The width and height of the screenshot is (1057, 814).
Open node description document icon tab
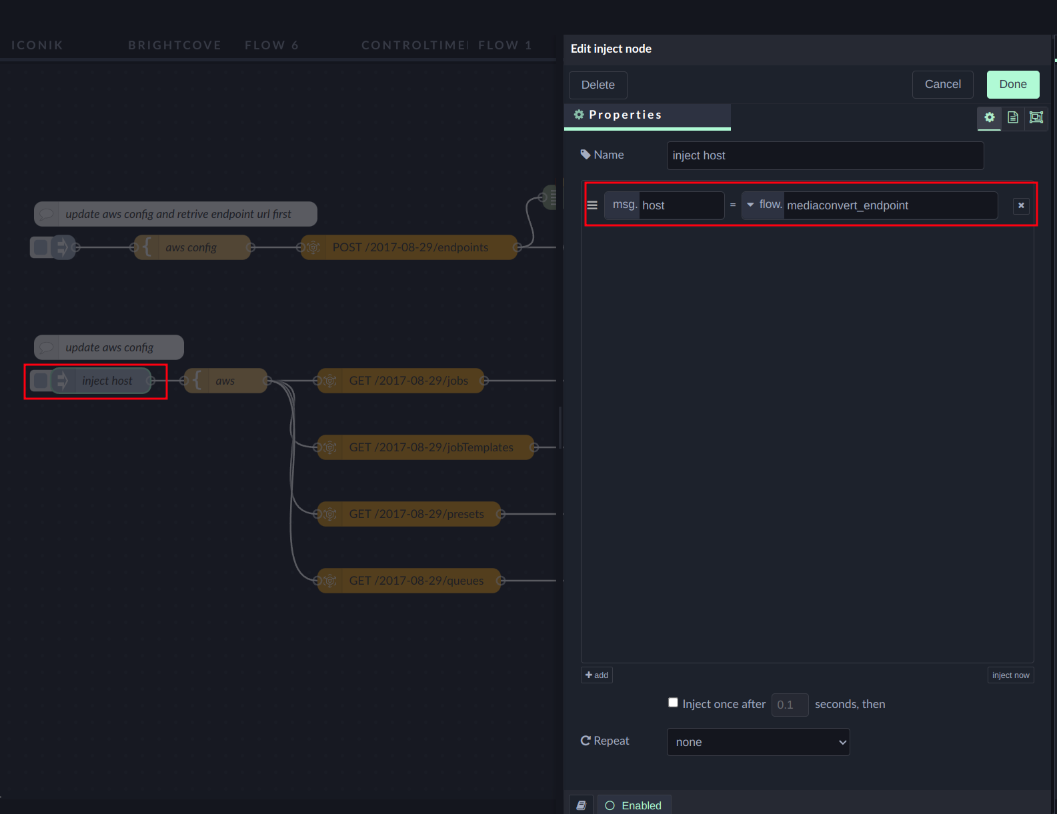pyautogui.click(x=1012, y=118)
